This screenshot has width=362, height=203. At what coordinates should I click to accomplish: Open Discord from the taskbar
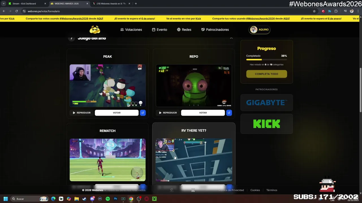[92, 199]
